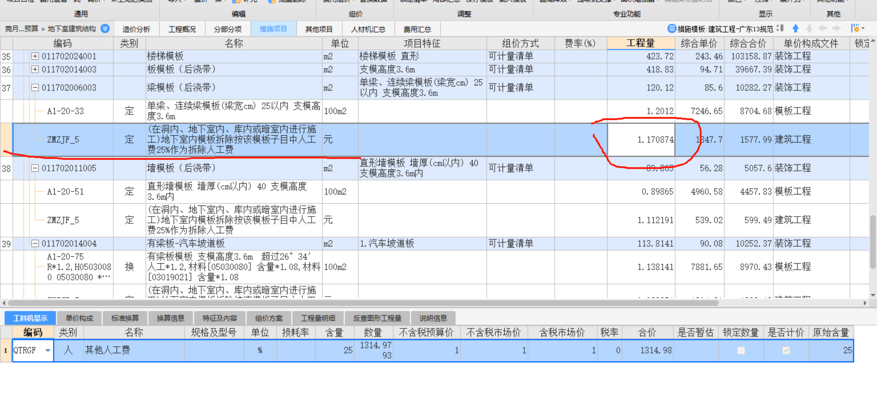Viewport: 877px width, 412px height.
Task: Select the A1-20-75 quota row code
Action: pyautogui.click(x=65, y=257)
